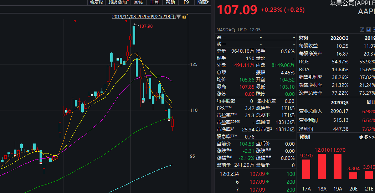Select the 画线 drawing tools menu
Screen dimensions: 375x193
138,2
